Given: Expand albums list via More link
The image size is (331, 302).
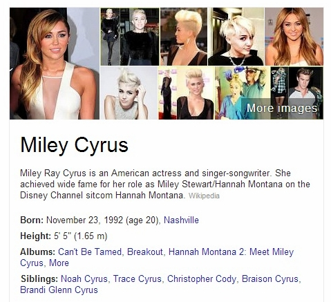Looking at the screenshot, I should tap(59, 263).
